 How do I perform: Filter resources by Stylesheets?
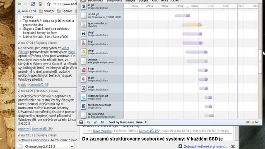[x=114, y=1]
